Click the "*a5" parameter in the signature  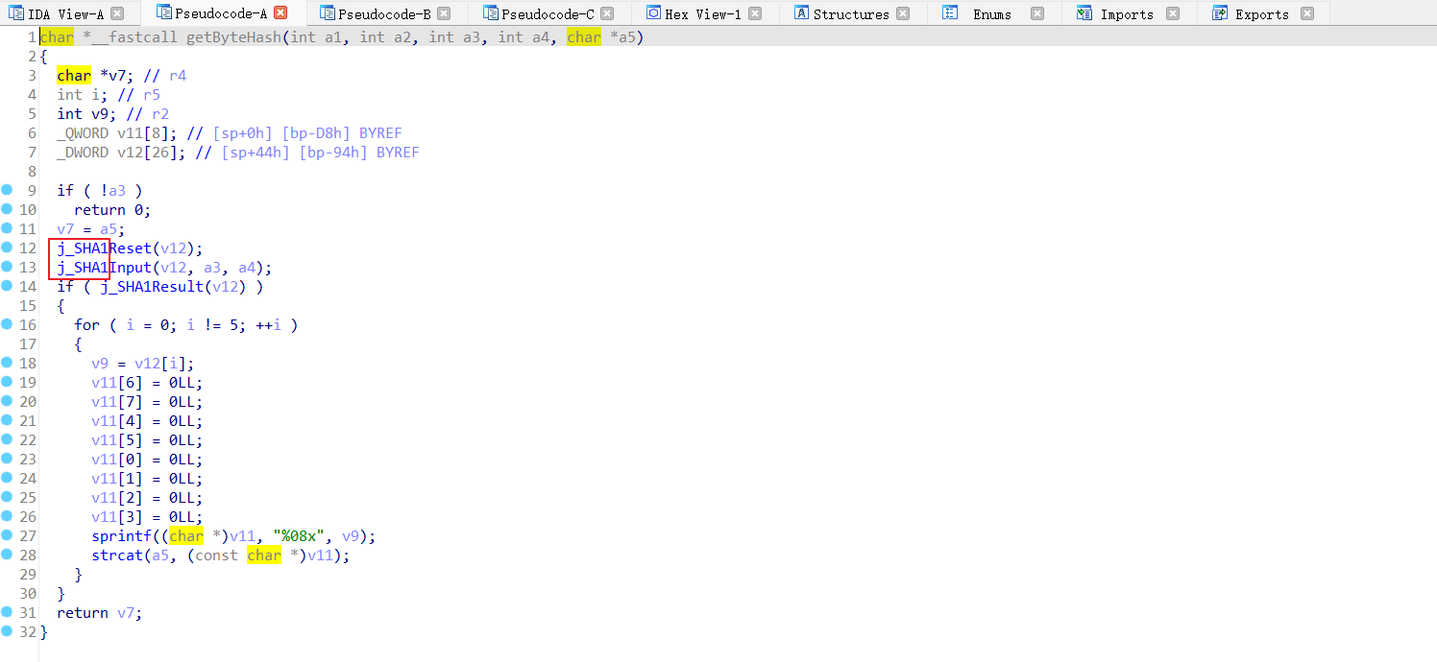click(624, 37)
